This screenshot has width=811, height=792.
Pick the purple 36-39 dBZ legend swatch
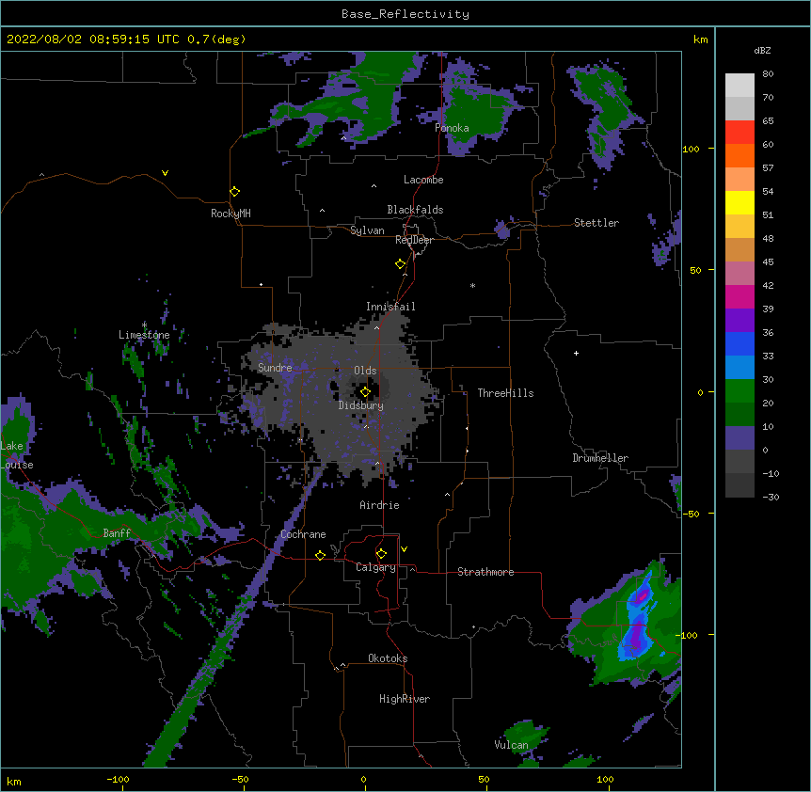tap(739, 321)
